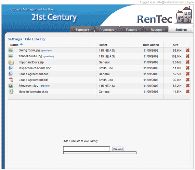Click the Lease Agreement.pdf file icon
The image size is (195, 170).
click(x=11, y=80)
